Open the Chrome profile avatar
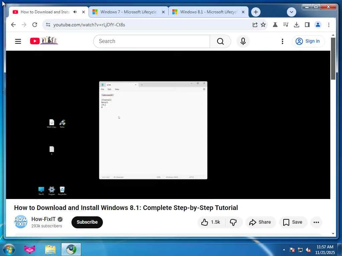This screenshot has height=256, width=342. (318, 25)
